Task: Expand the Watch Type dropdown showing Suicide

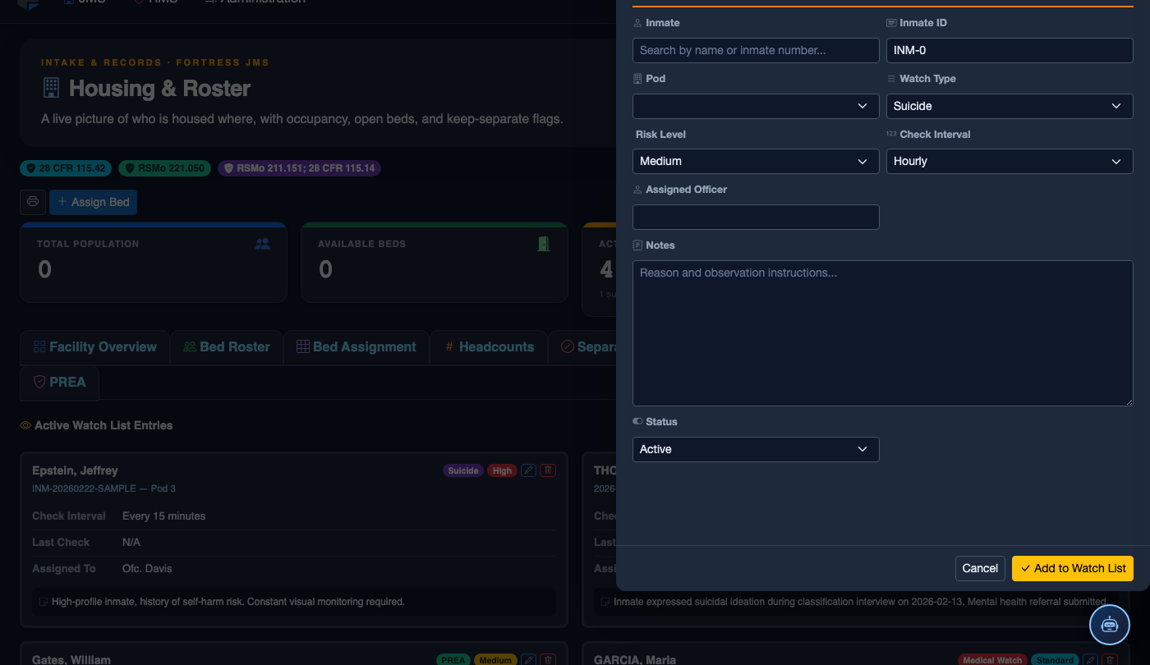Action: [1010, 106]
